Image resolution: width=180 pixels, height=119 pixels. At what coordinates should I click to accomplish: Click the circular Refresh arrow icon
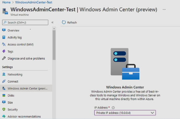click(64, 22)
